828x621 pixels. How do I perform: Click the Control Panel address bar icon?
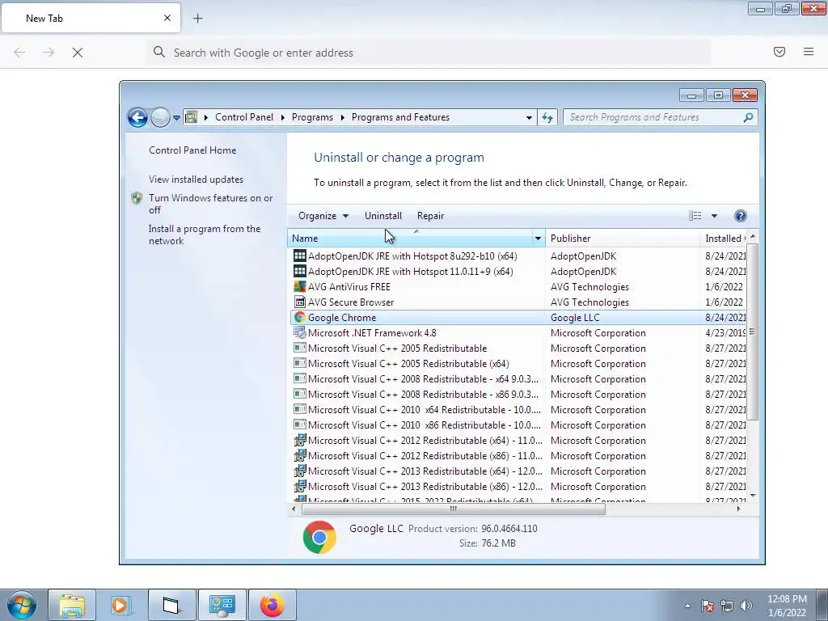(191, 117)
